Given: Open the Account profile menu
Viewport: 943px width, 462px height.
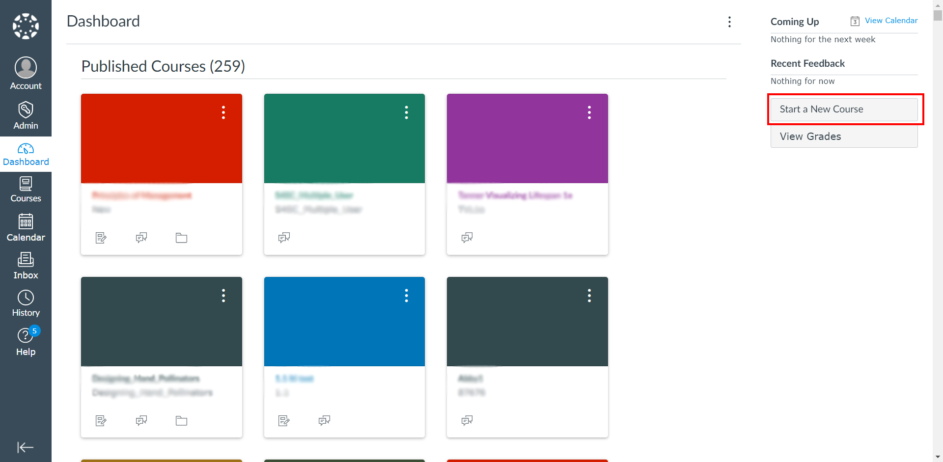Looking at the screenshot, I should point(26,73).
